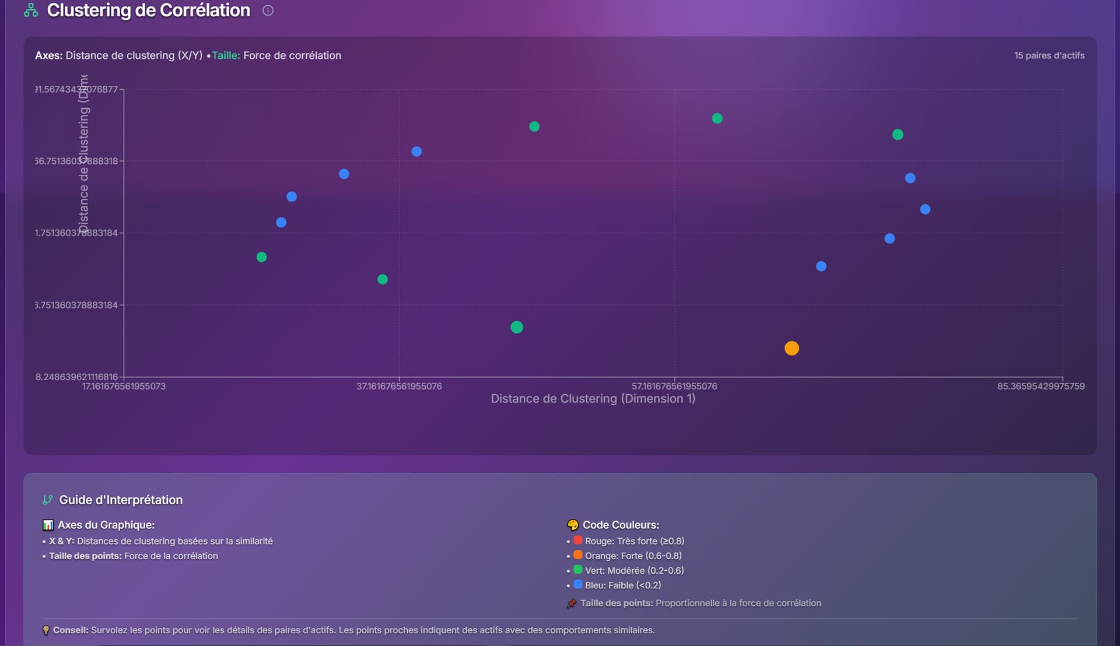Click the lightbulb icon beside Conseil

click(46, 630)
